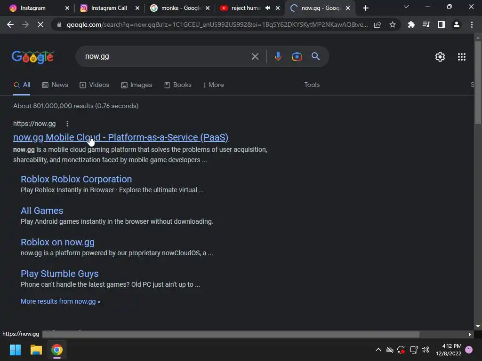This screenshot has width=482, height=361.
Task: Click the OneDrive cloud tray icon
Action: (389, 350)
